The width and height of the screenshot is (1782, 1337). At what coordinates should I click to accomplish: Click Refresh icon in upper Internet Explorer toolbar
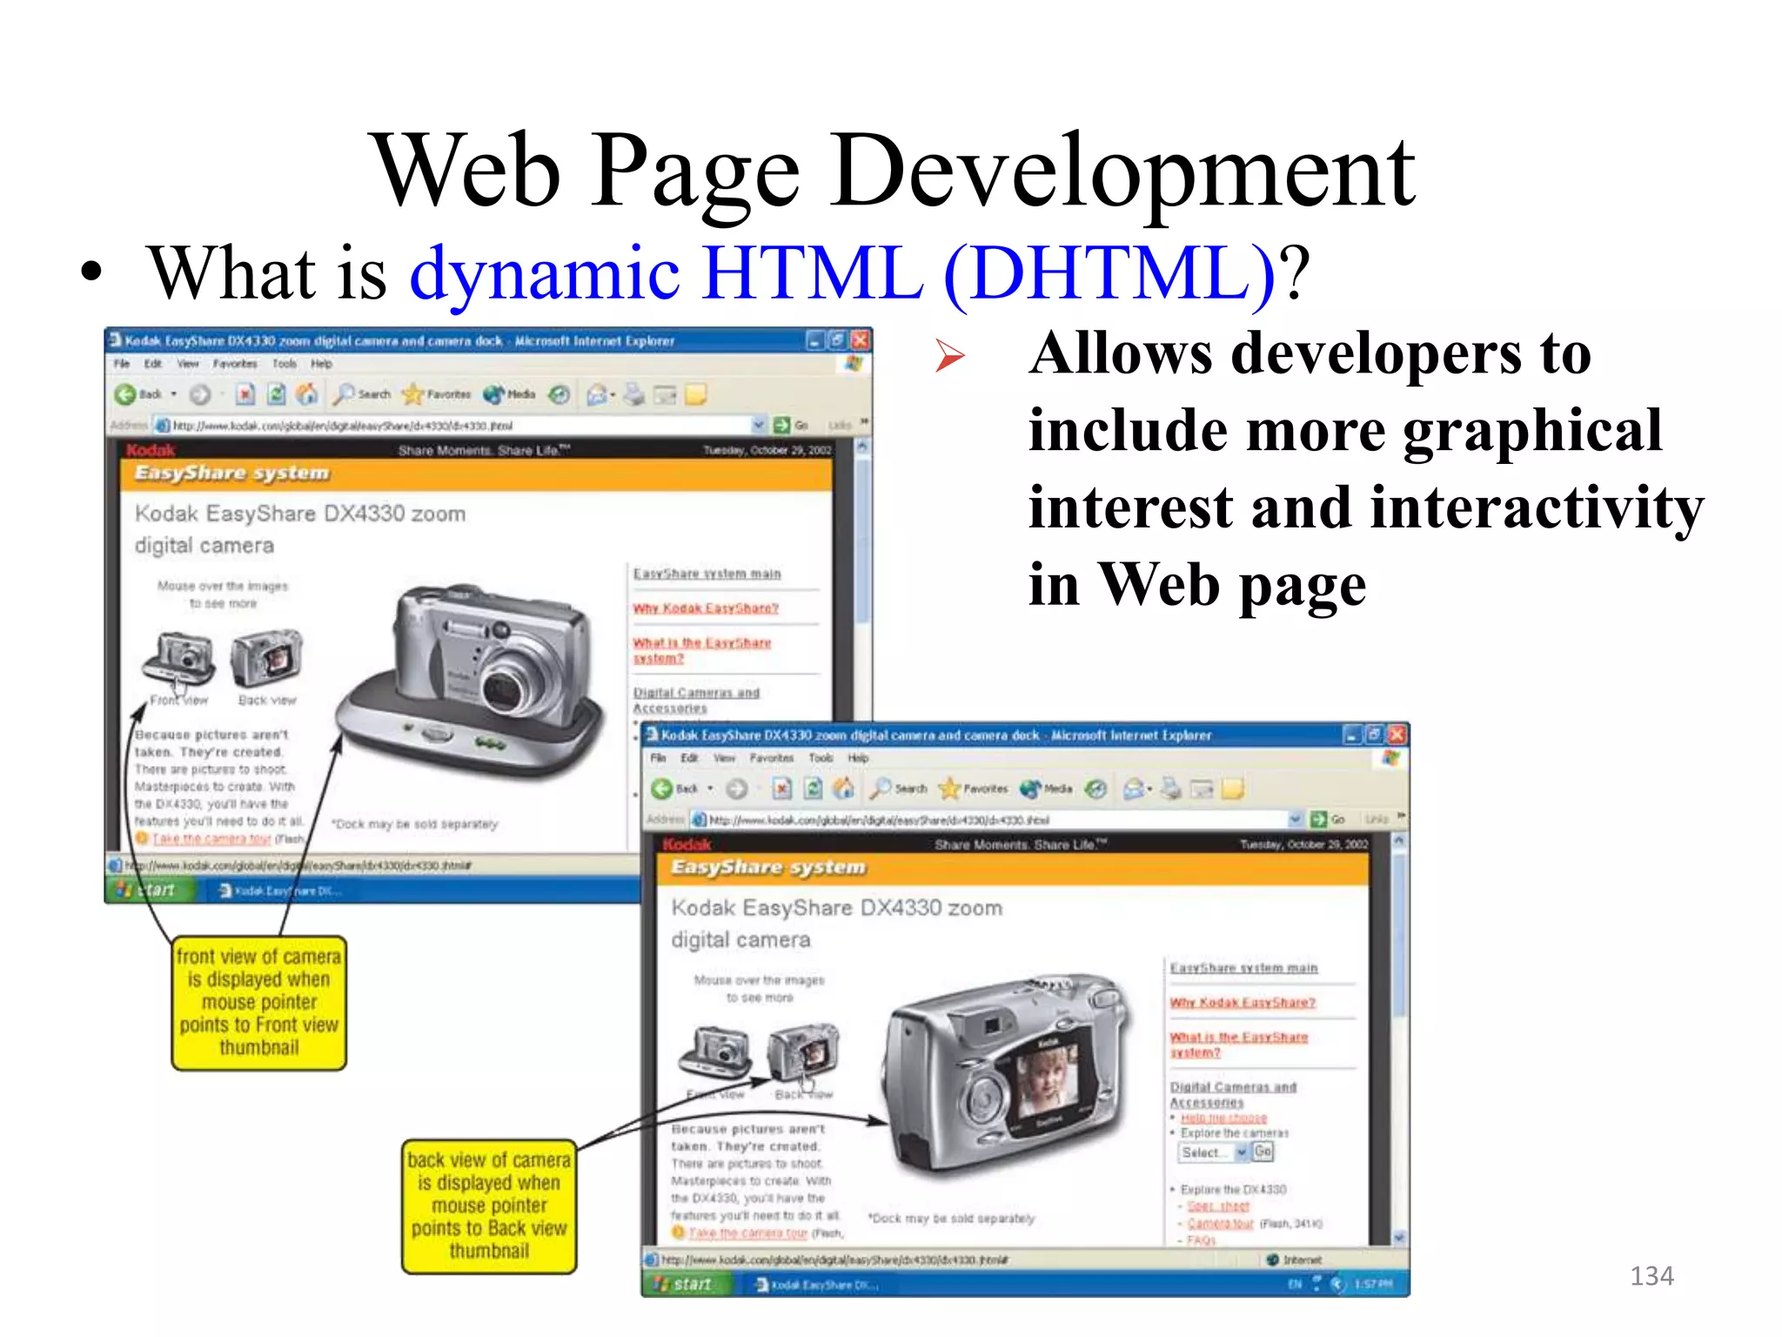pyautogui.click(x=276, y=394)
